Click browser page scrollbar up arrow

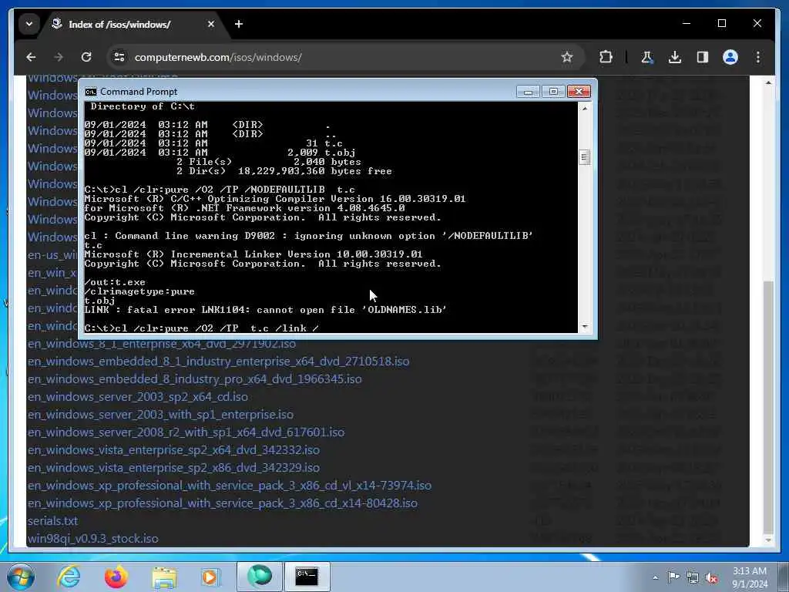(768, 82)
